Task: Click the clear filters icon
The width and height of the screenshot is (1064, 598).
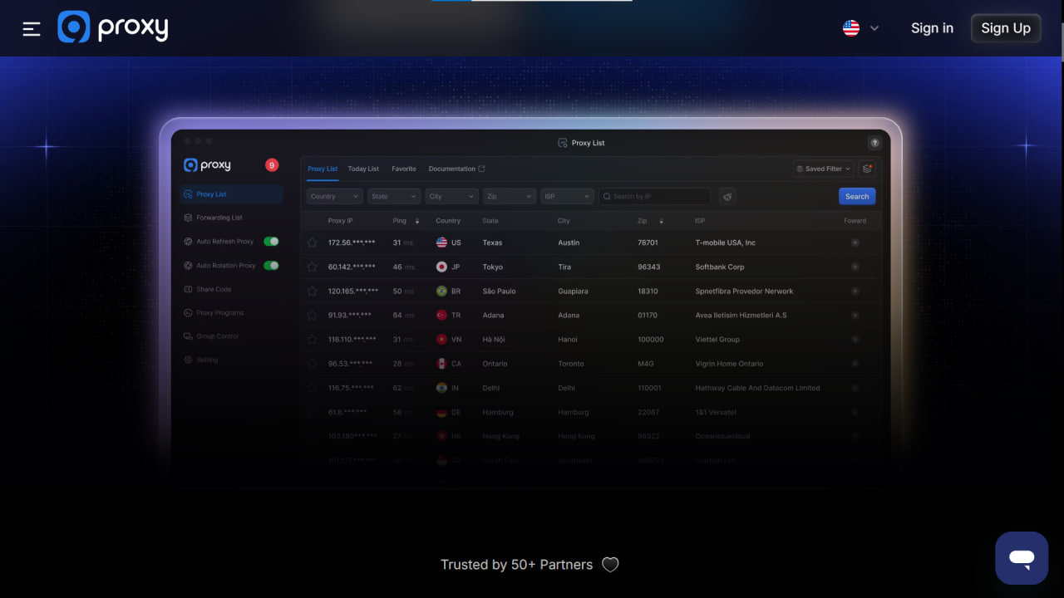Action: coord(727,197)
